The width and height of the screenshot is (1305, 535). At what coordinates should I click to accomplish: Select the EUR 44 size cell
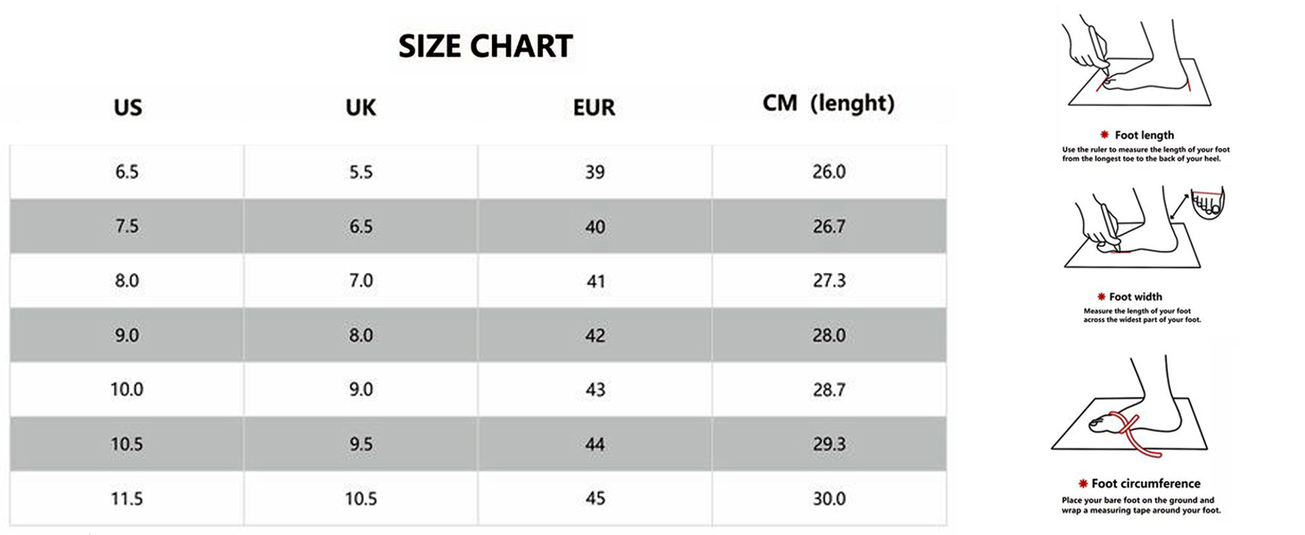pos(595,444)
